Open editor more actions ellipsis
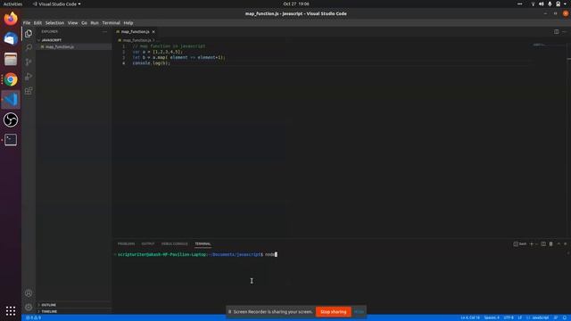571x321 pixels. [x=564, y=32]
